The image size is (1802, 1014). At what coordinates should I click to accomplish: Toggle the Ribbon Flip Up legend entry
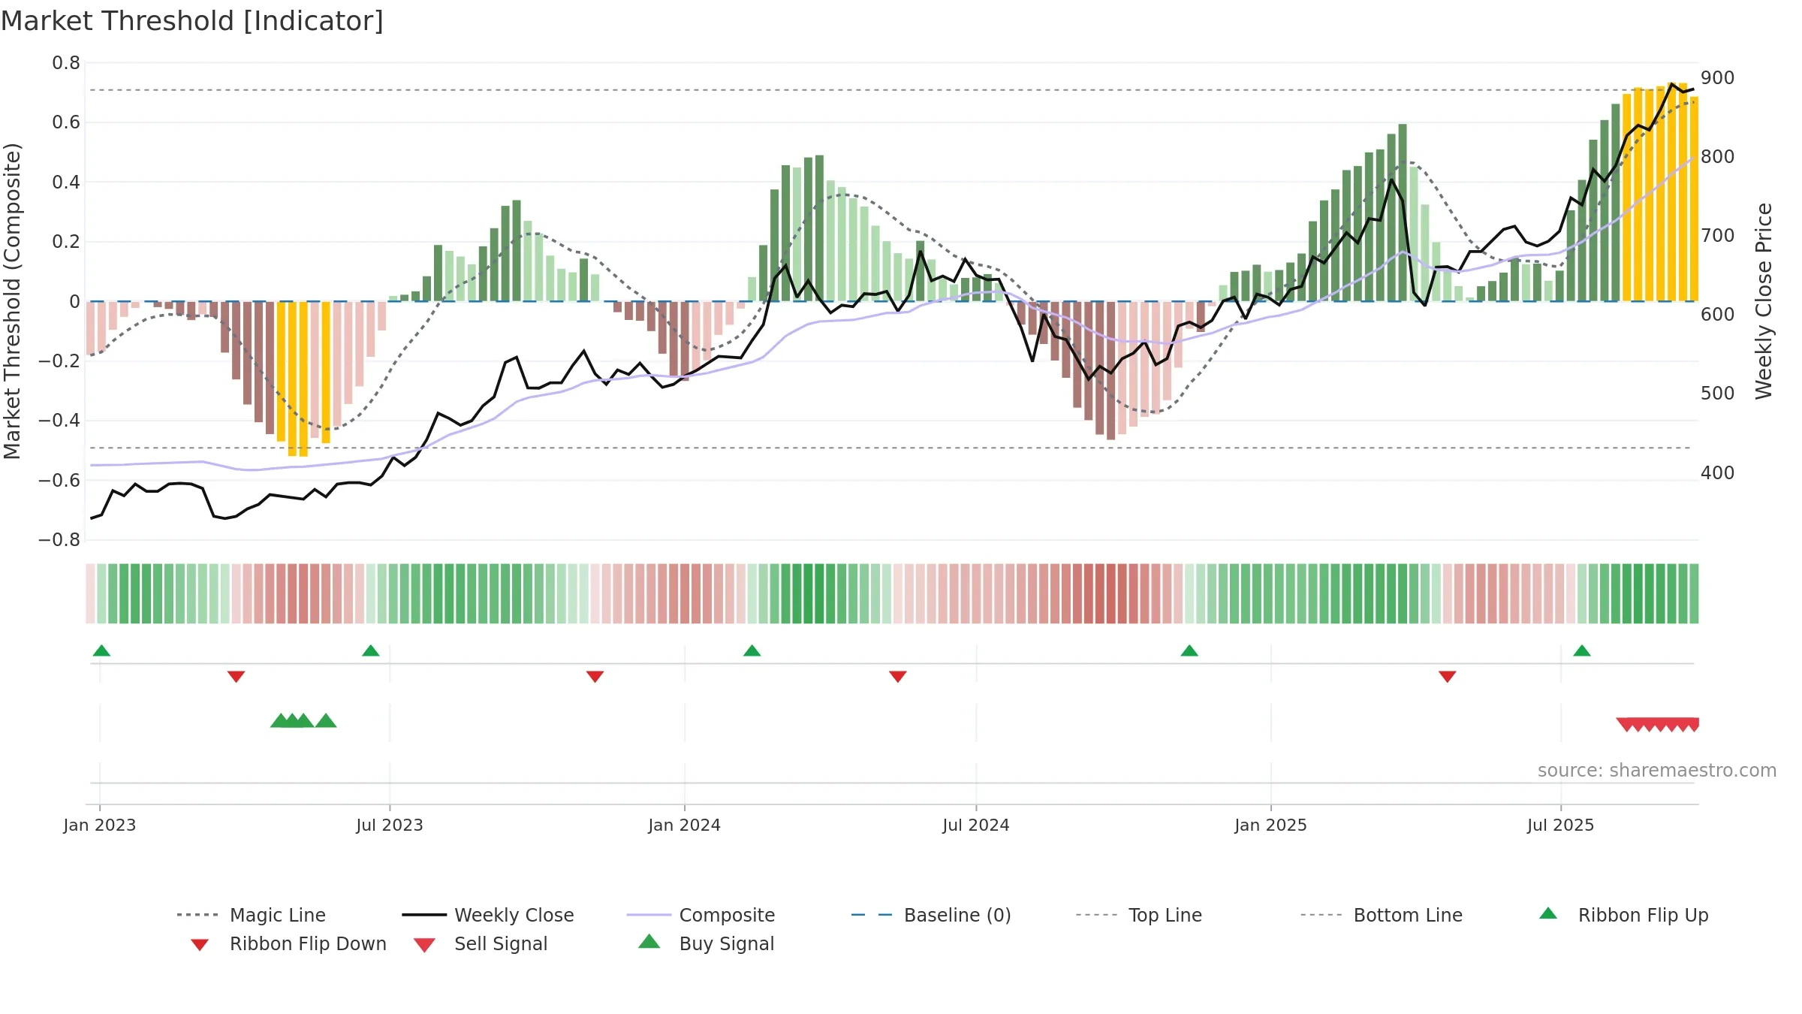pos(1623,915)
